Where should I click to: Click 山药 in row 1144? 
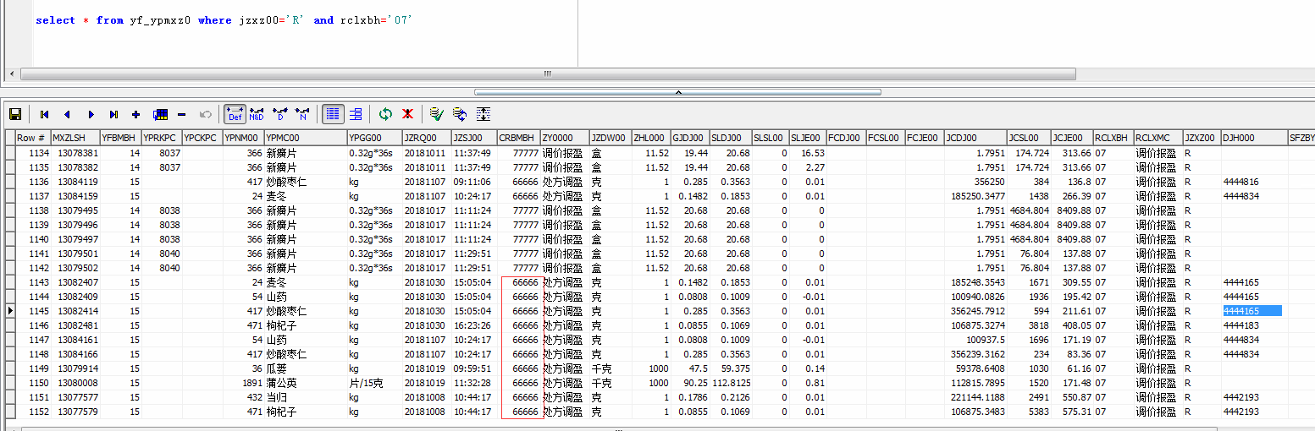coord(276,297)
